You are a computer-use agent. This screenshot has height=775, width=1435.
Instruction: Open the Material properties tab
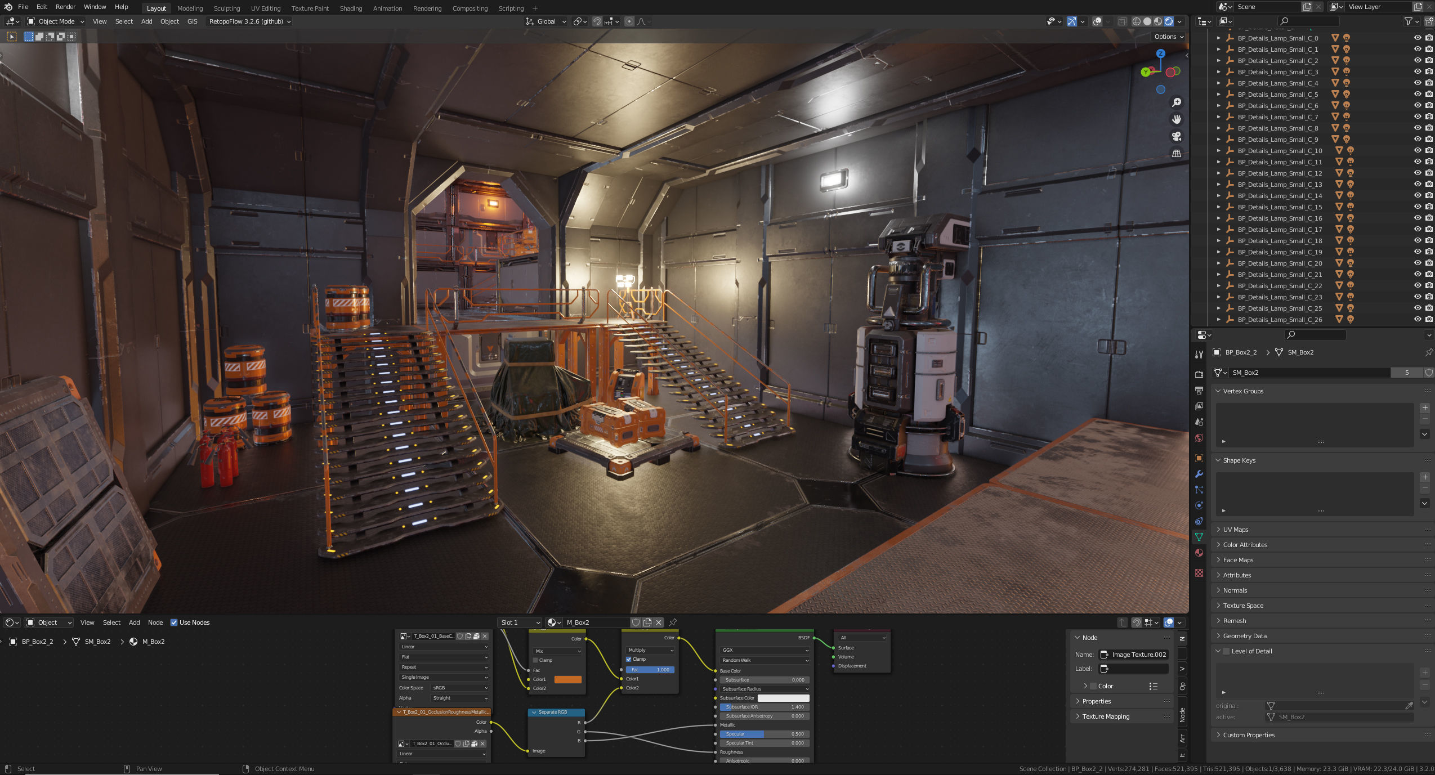1199,553
